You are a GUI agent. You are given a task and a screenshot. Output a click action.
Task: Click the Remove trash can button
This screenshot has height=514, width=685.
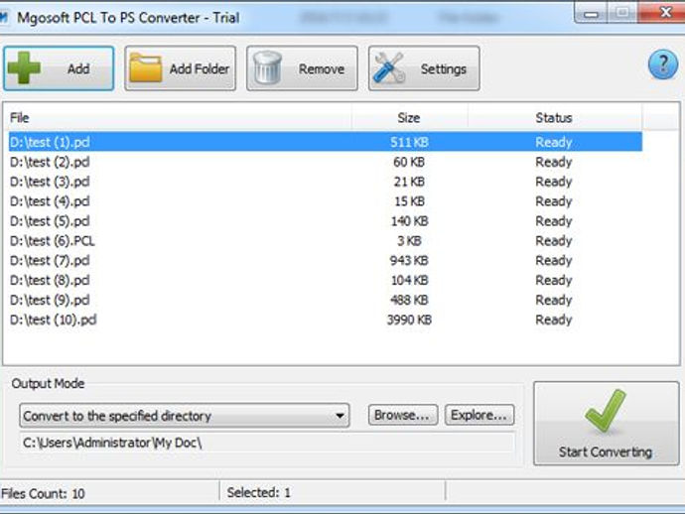tap(302, 68)
